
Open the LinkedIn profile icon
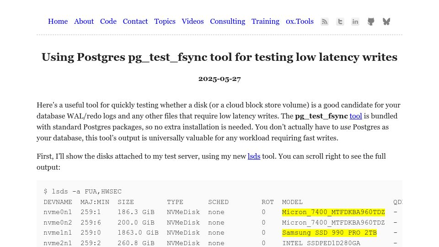(x=355, y=21)
